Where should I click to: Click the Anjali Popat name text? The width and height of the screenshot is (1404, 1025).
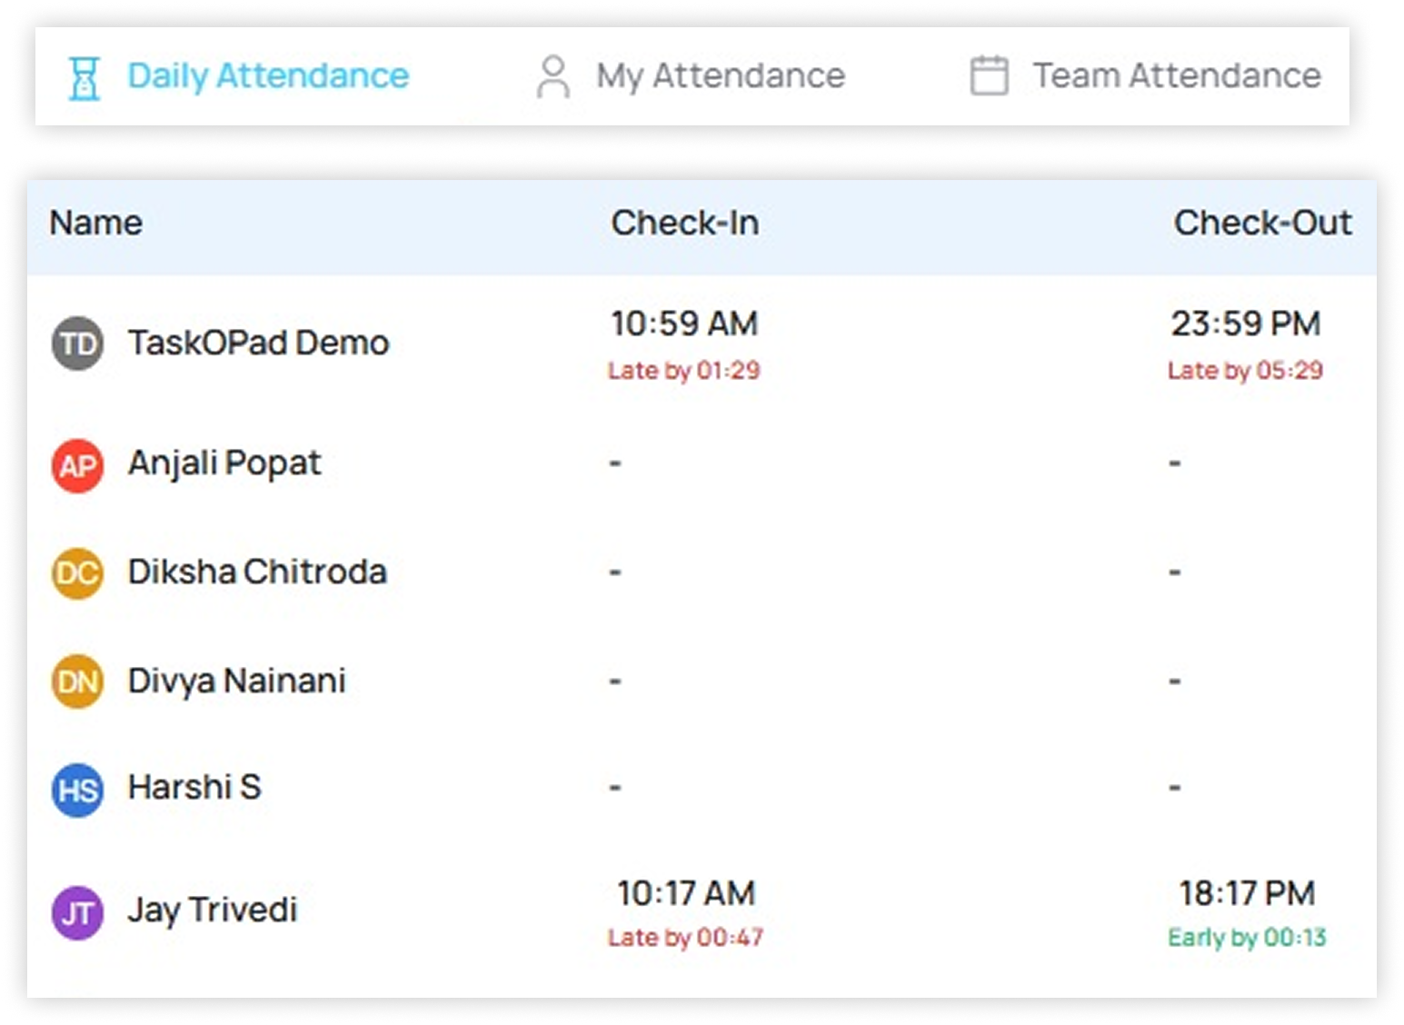point(224,463)
